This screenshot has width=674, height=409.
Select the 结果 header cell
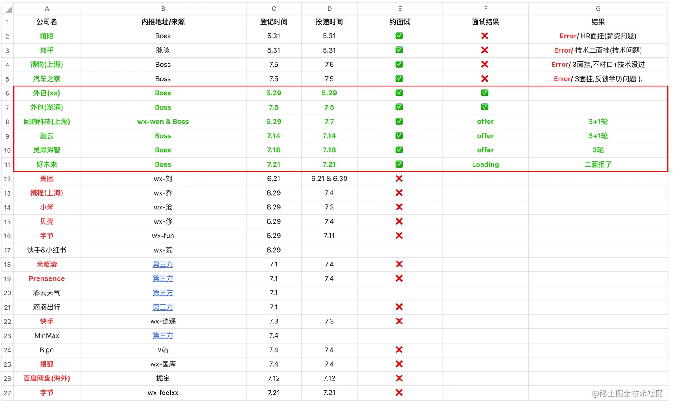(598, 22)
